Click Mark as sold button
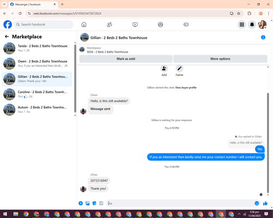This screenshot has width=273, height=218. [x=126, y=59]
